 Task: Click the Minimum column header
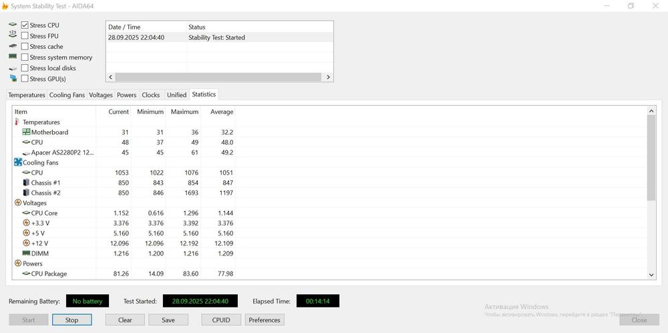149,112
